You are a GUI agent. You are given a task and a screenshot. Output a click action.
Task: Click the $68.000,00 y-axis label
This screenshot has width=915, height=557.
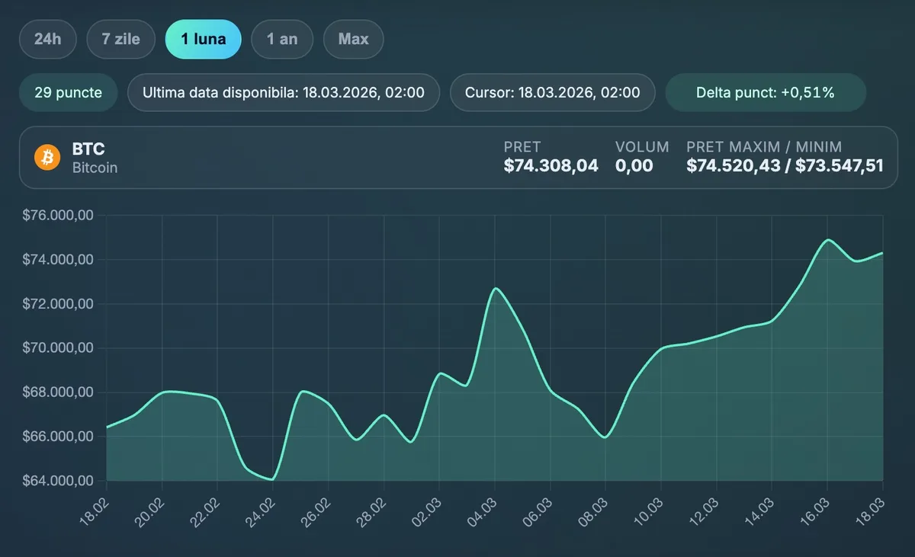pos(58,392)
